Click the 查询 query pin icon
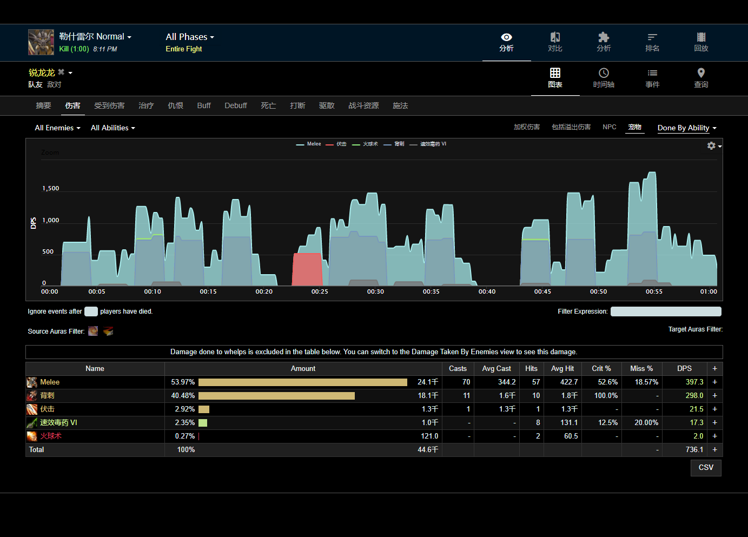Viewport: 748px width, 537px height. (701, 73)
